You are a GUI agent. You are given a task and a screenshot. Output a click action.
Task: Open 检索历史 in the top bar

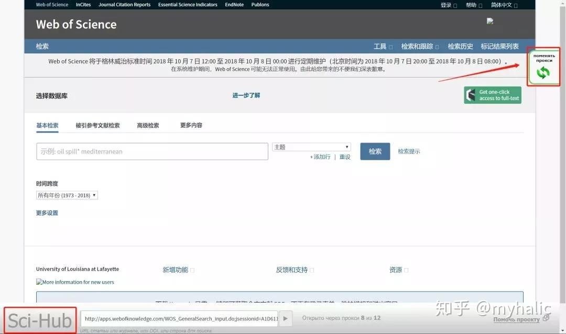[460, 46]
